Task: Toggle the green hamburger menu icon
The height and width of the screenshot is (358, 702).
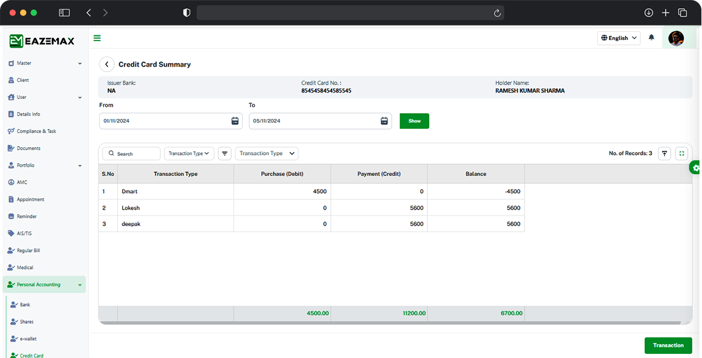Action: pos(97,38)
